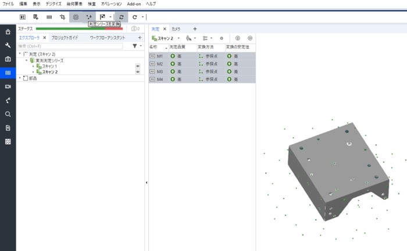The image size is (407, 251).
Task: Collapse the 測定 (スキャン 2) tree node
Action: (x=20, y=53)
